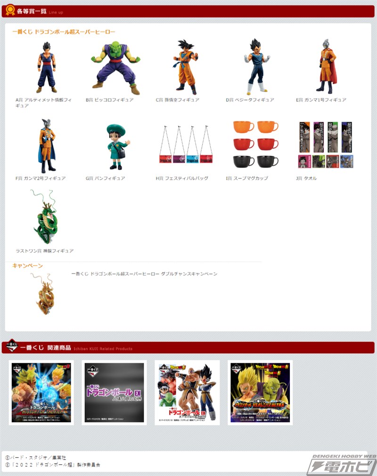Image resolution: width=377 pixels, height=476 pixels.
Task: Open the F賞 Gamma 2 figure image
Action: pos(46,146)
